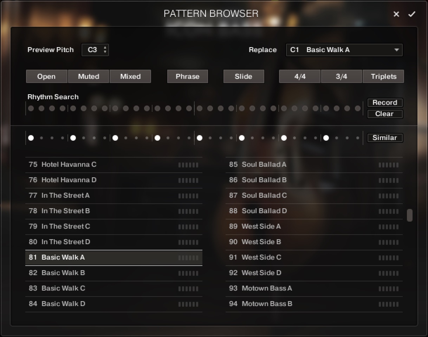Activate the Mixed filter
The height and width of the screenshot is (337, 428).
pos(130,76)
